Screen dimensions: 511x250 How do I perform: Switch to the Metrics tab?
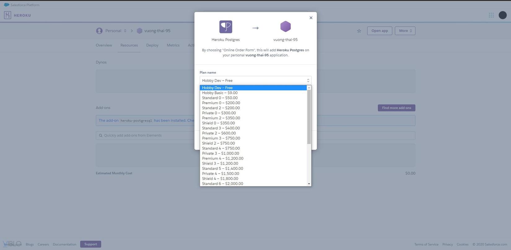[x=173, y=45]
